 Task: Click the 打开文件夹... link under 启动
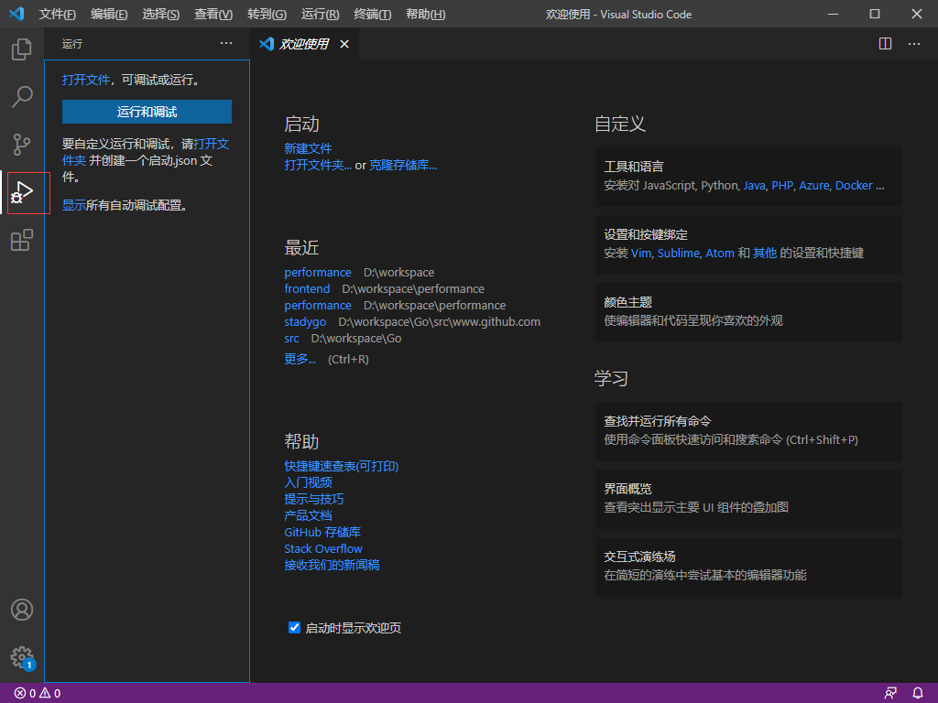pyautogui.click(x=318, y=165)
